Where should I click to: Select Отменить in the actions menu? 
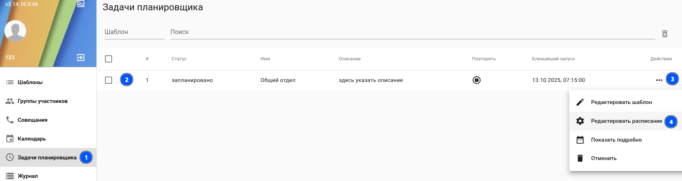point(603,158)
